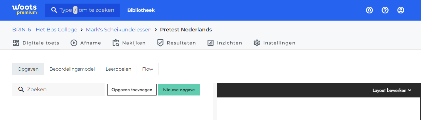Switch to the Leerdoelen tab
This screenshot has width=421, height=120.
(118, 69)
